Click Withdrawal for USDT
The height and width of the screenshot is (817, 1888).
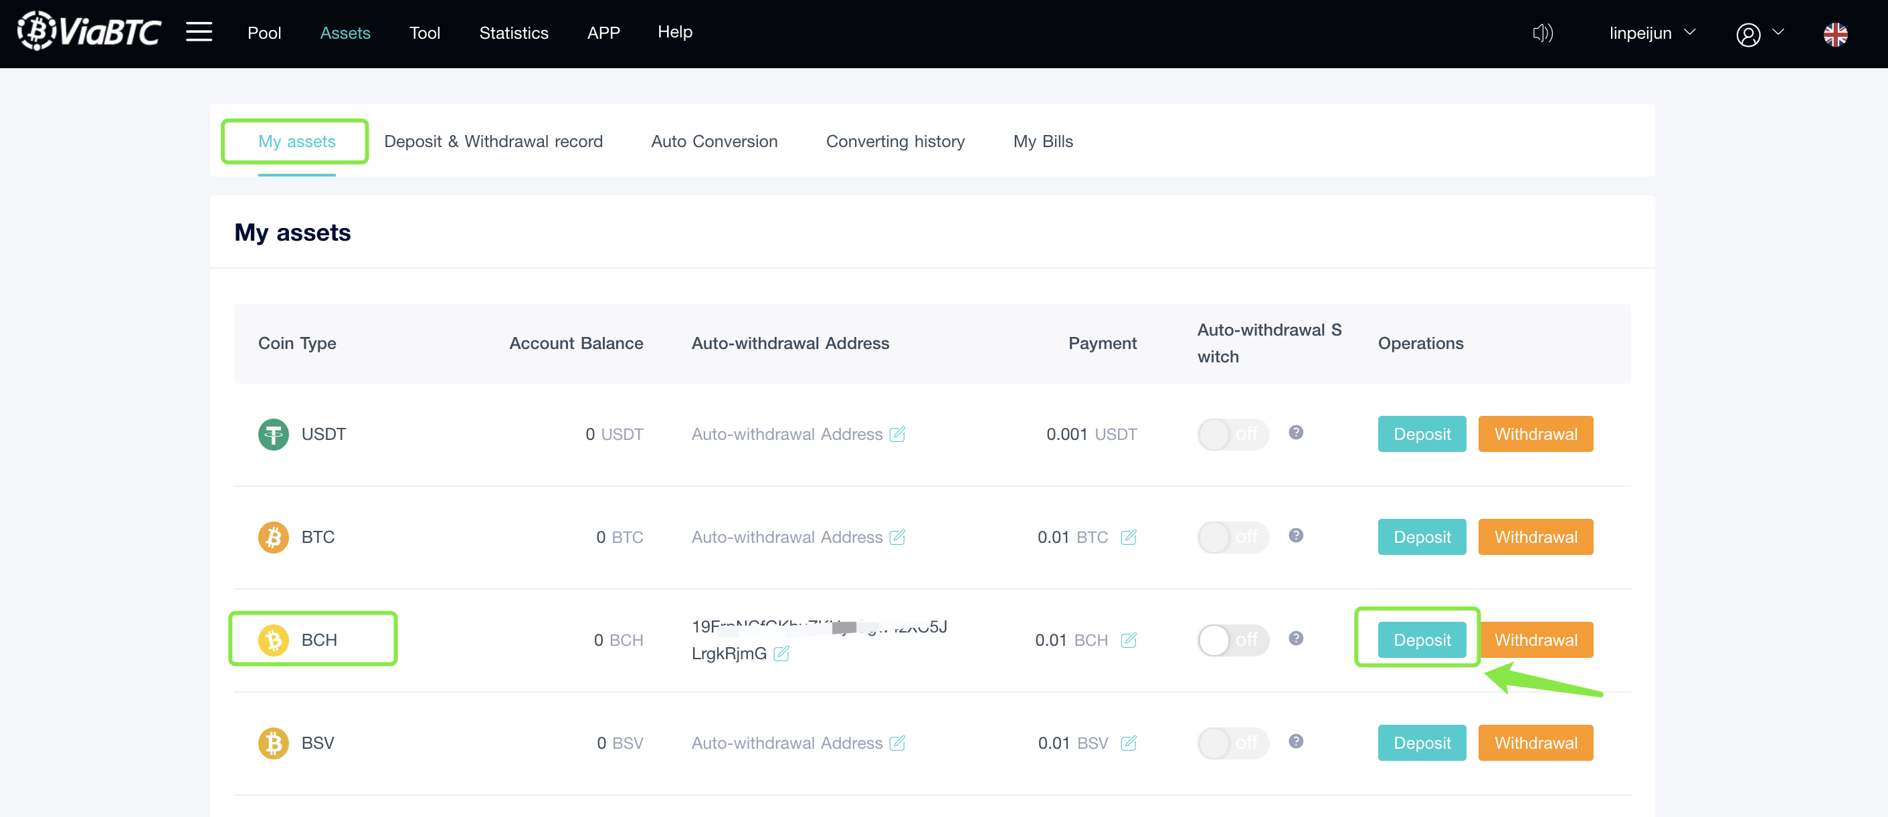pyautogui.click(x=1535, y=434)
